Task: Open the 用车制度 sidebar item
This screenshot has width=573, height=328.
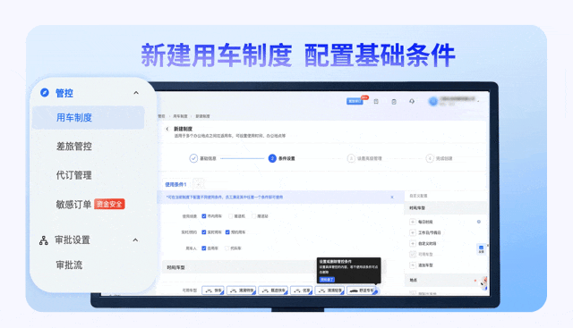Action: pos(89,117)
